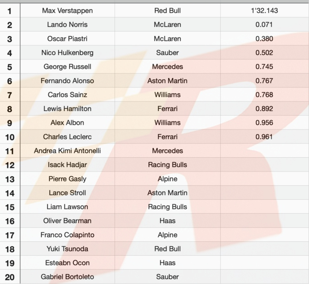Click Oscar Piastri's 0.380 gap cell
309x284 pixels.
click(x=264, y=39)
